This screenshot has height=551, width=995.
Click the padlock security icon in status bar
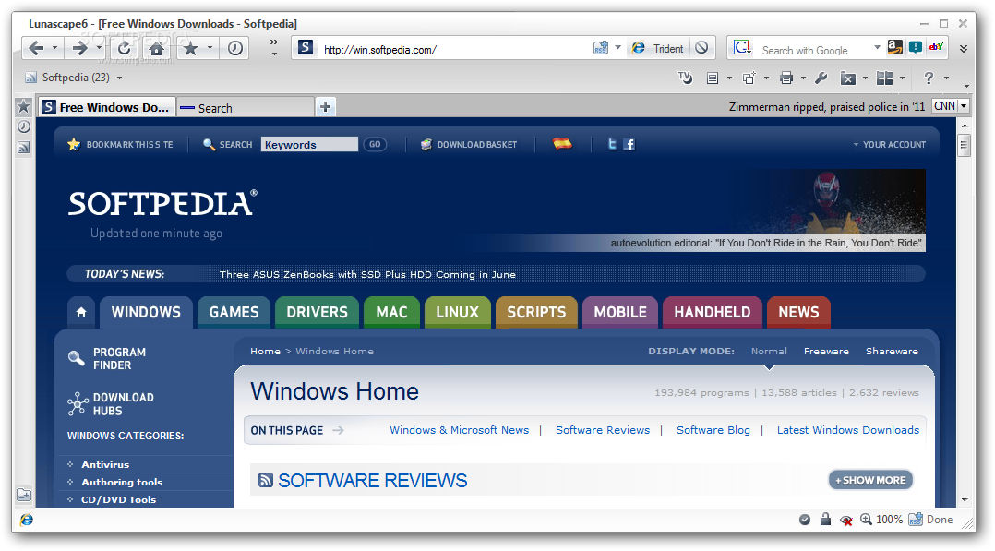tap(825, 520)
